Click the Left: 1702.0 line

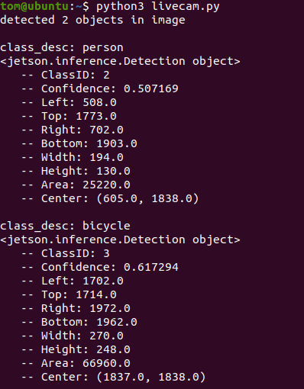coord(73,281)
